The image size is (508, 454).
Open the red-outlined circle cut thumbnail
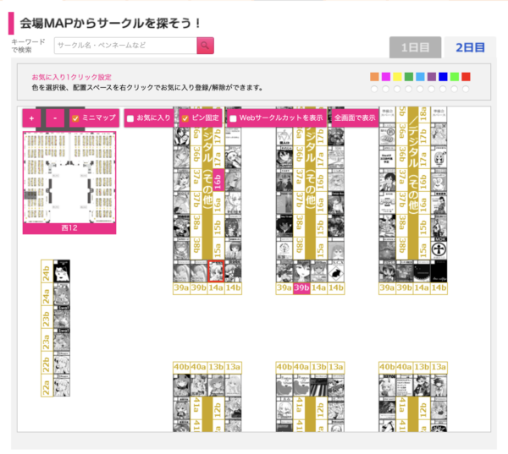point(216,271)
